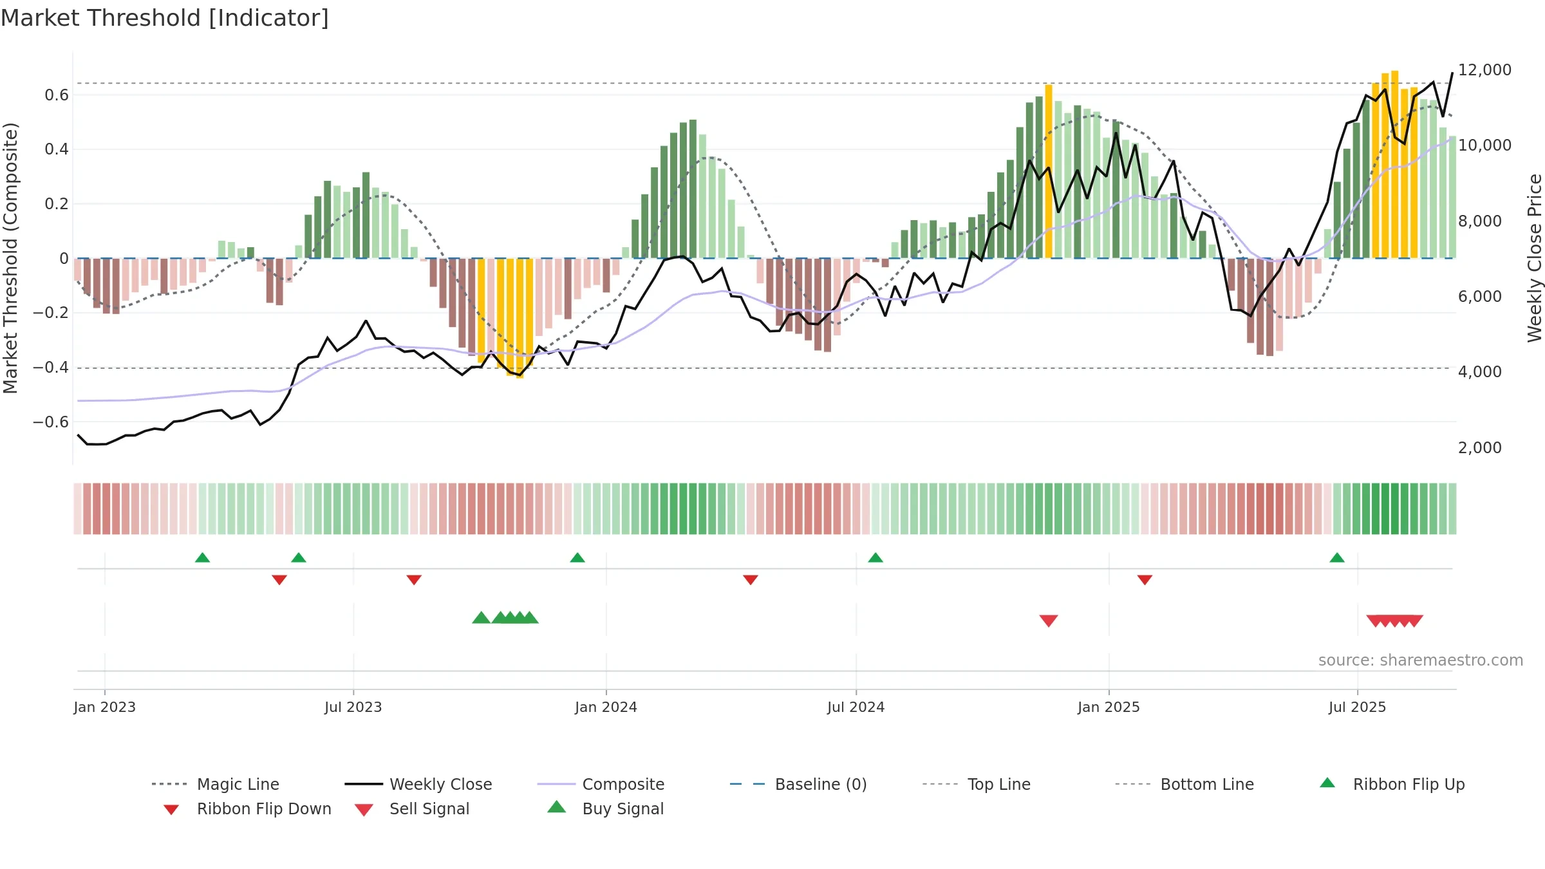Click the first sell signal marker after Jul 2025
Screen dimensions: 1545x869
click(x=1374, y=621)
